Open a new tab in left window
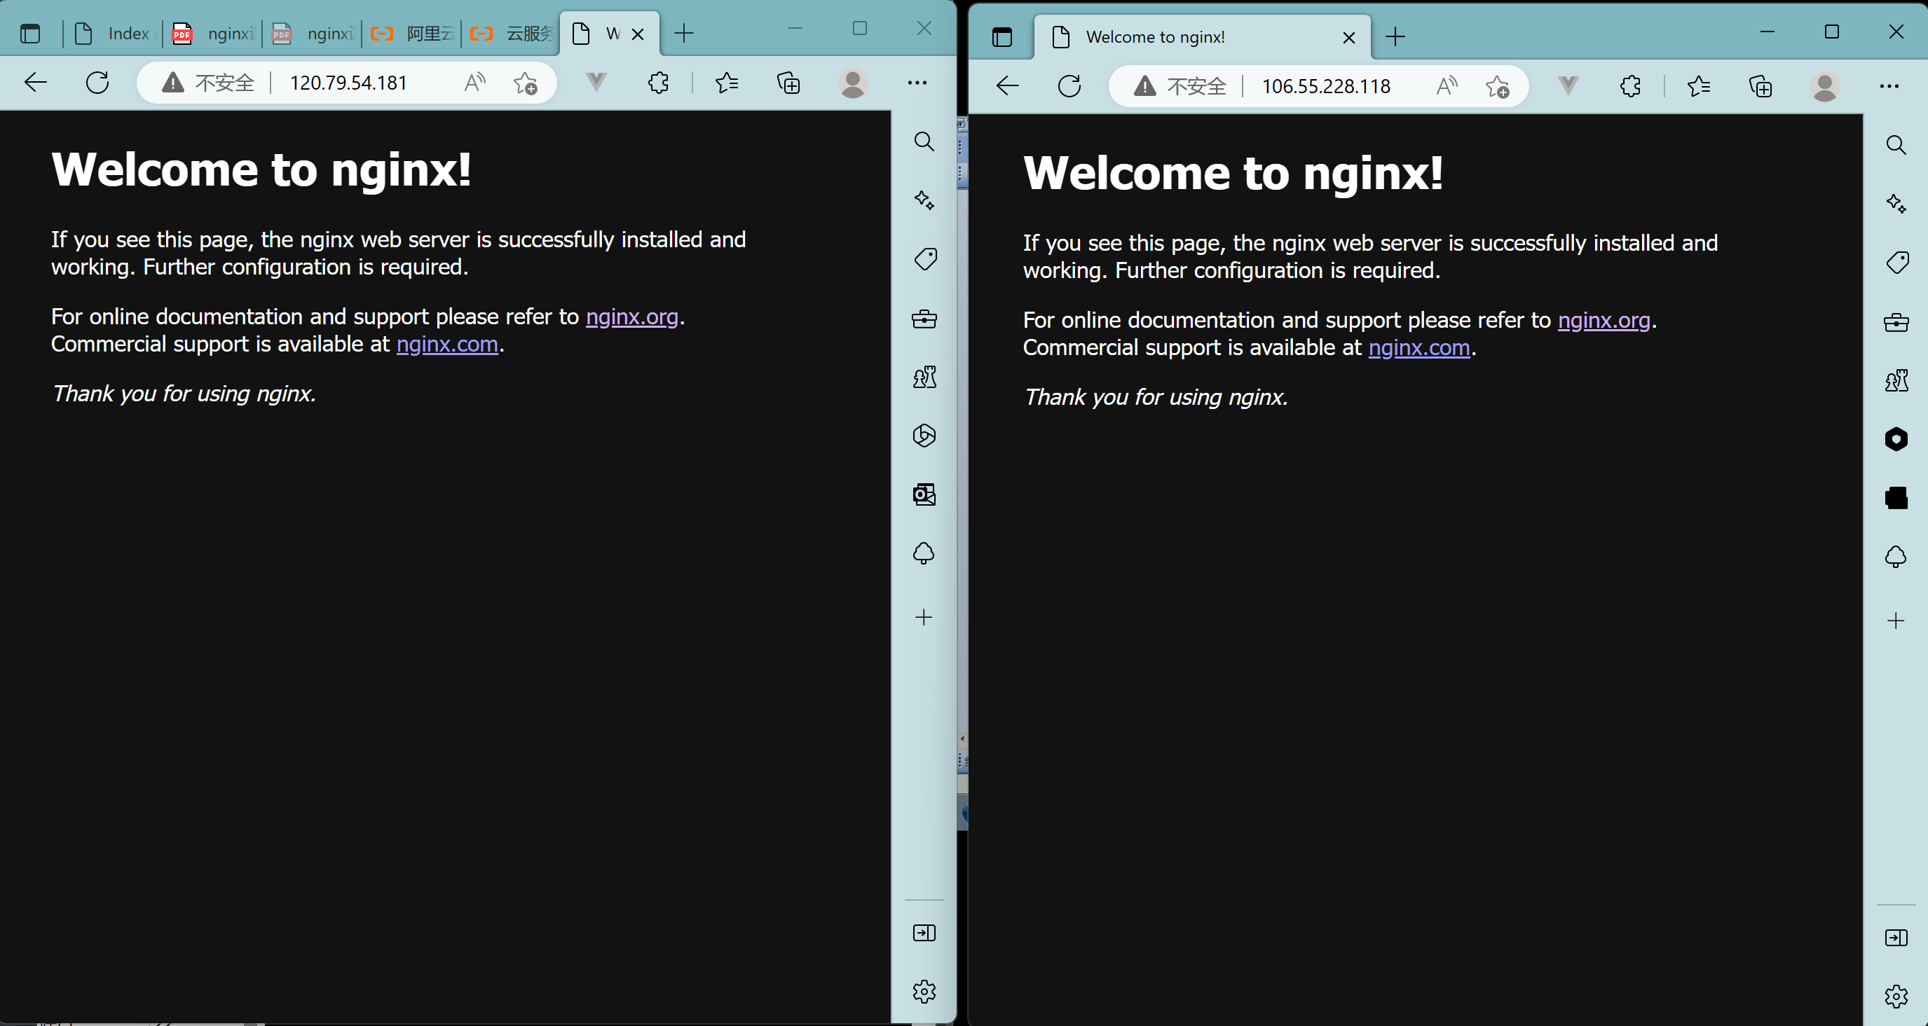Image resolution: width=1928 pixels, height=1026 pixels. [x=684, y=33]
